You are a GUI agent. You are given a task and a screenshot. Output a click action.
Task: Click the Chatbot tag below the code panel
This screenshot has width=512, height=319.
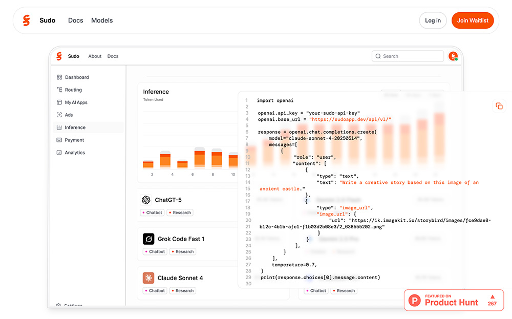(x=316, y=291)
